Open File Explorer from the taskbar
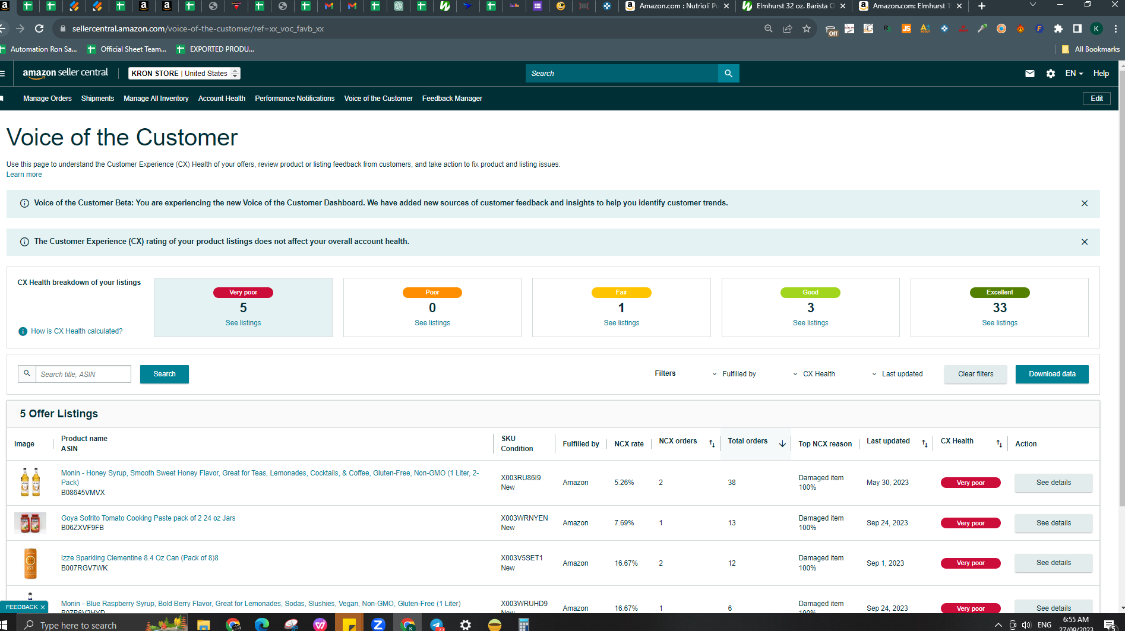 [x=204, y=624]
